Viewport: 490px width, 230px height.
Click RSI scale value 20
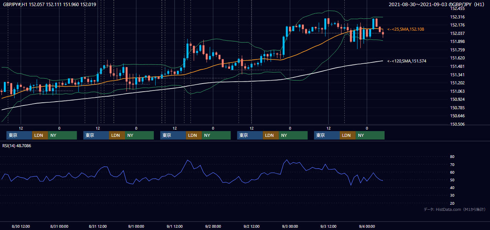coord(452,203)
